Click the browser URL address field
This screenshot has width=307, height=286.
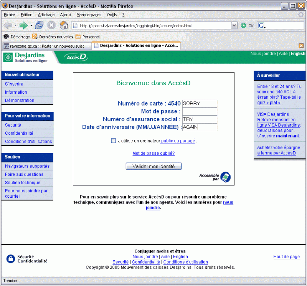(155, 26)
